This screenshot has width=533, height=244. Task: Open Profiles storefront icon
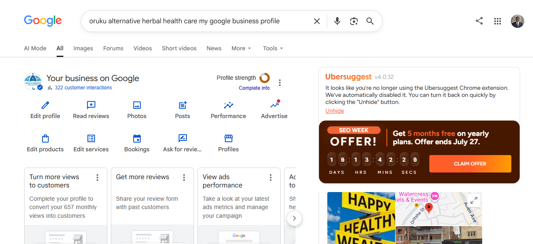[x=229, y=138]
